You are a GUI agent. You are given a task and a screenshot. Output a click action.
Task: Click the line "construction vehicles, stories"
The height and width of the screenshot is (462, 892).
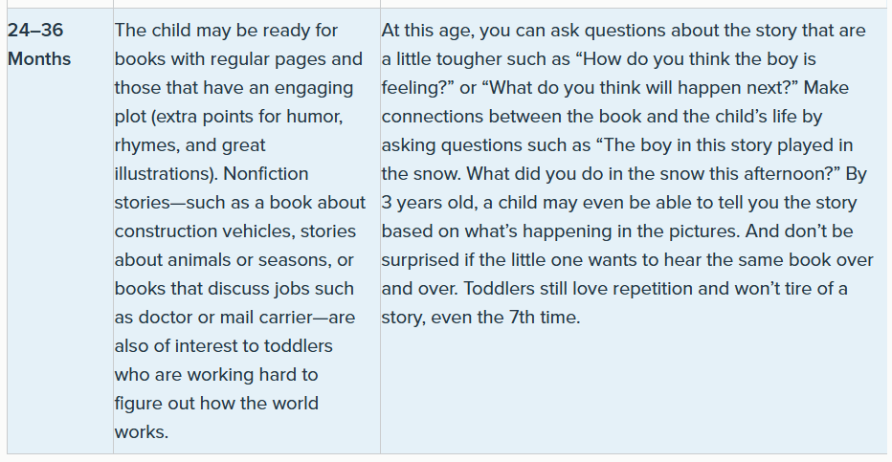pyautogui.click(x=234, y=231)
